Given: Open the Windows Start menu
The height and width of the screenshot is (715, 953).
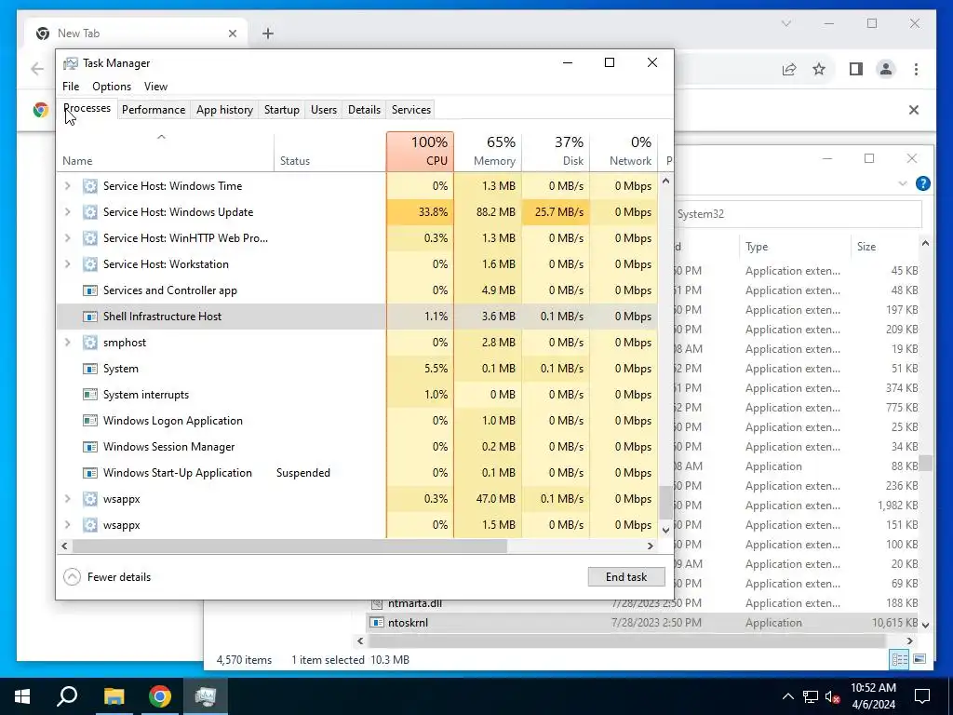Looking at the screenshot, I should point(22,696).
